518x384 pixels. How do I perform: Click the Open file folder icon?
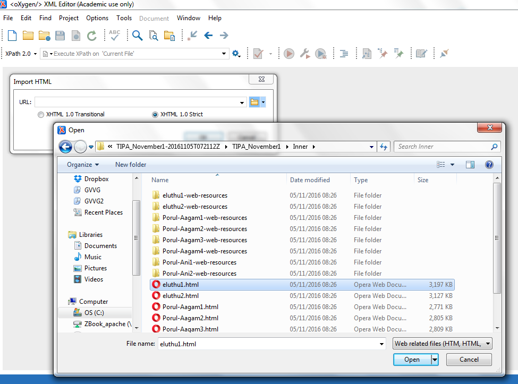(28, 36)
